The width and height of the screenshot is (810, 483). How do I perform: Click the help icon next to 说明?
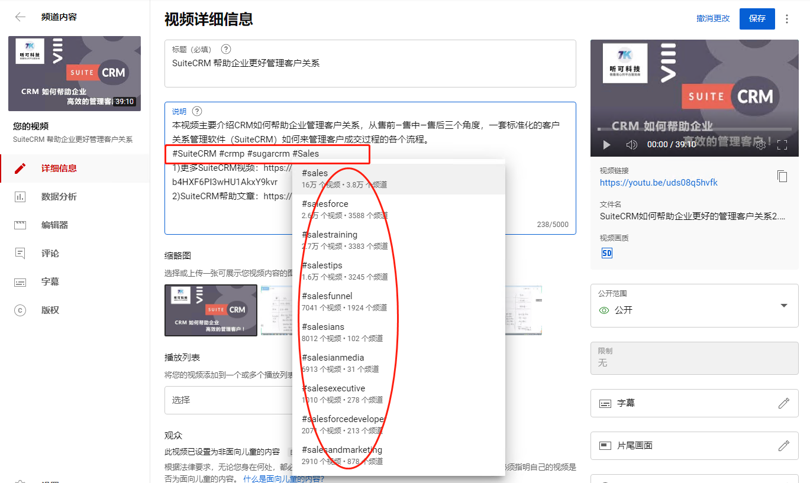[x=197, y=111]
